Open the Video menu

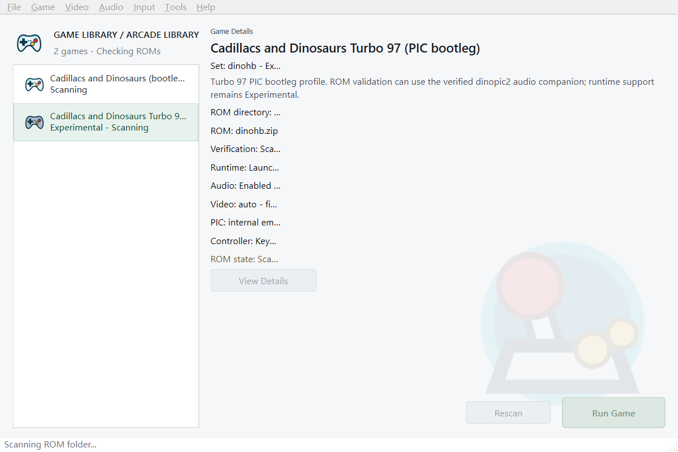pos(77,7)
